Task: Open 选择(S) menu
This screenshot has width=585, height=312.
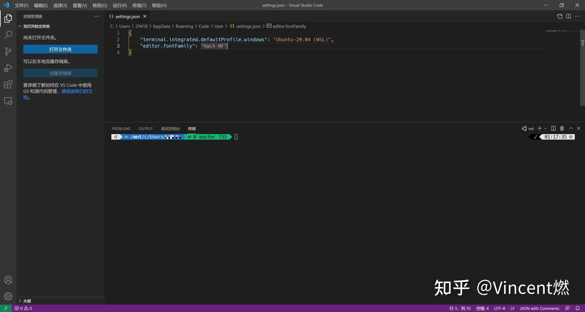Action: (x=60, y=5)
